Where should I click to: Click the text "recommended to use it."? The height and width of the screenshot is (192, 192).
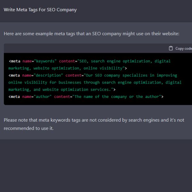click(x=29, y=128)
